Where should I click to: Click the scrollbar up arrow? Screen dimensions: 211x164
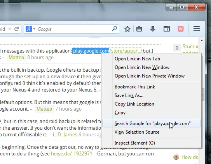click(202, 41)
